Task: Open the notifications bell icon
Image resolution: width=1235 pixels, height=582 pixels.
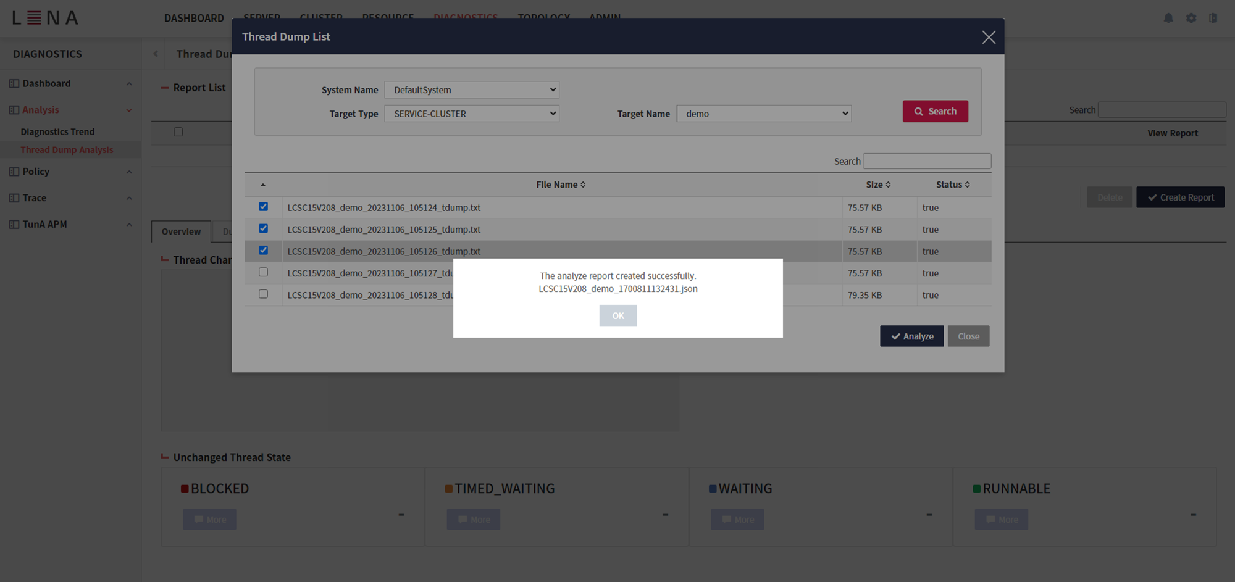Action: (x=1168, y=18)
